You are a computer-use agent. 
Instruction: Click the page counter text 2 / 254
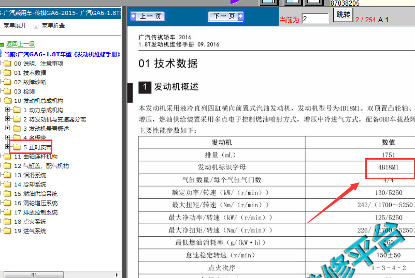tap(365, 20)
